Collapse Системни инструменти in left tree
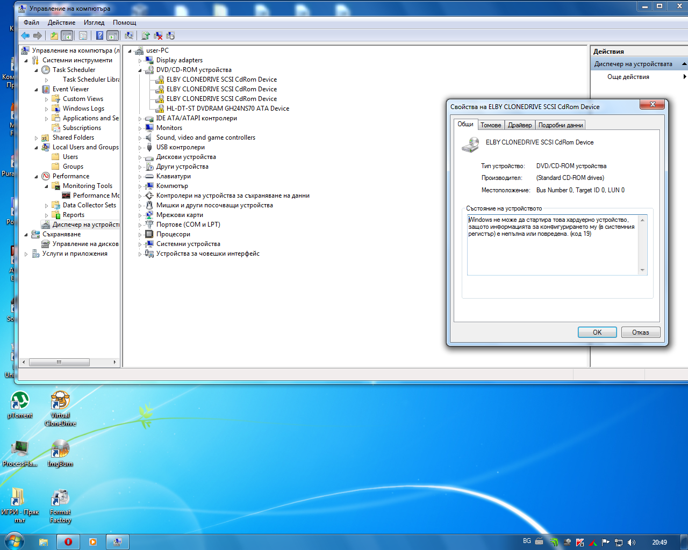This screenshot has height=550, width=688. coord(26,61)
